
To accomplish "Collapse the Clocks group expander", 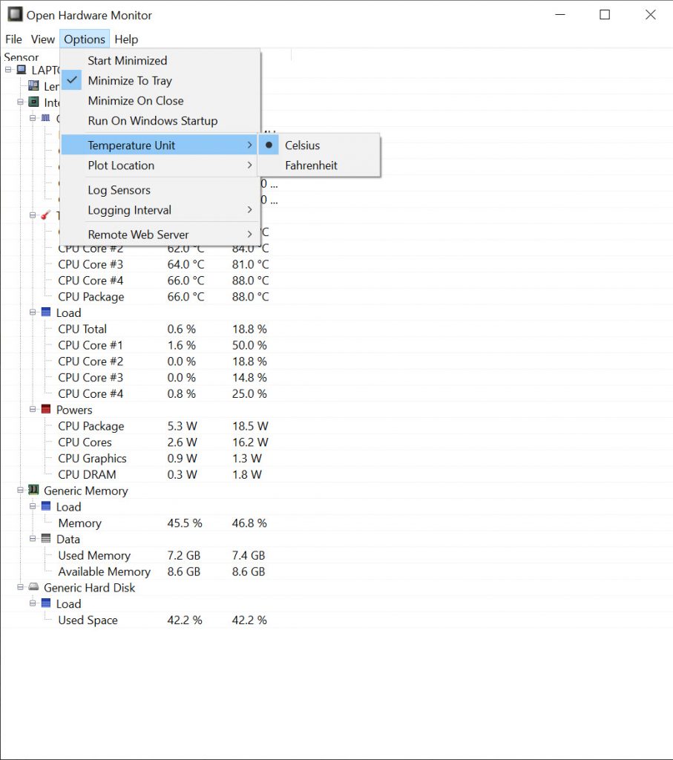I will coord(33,118).
